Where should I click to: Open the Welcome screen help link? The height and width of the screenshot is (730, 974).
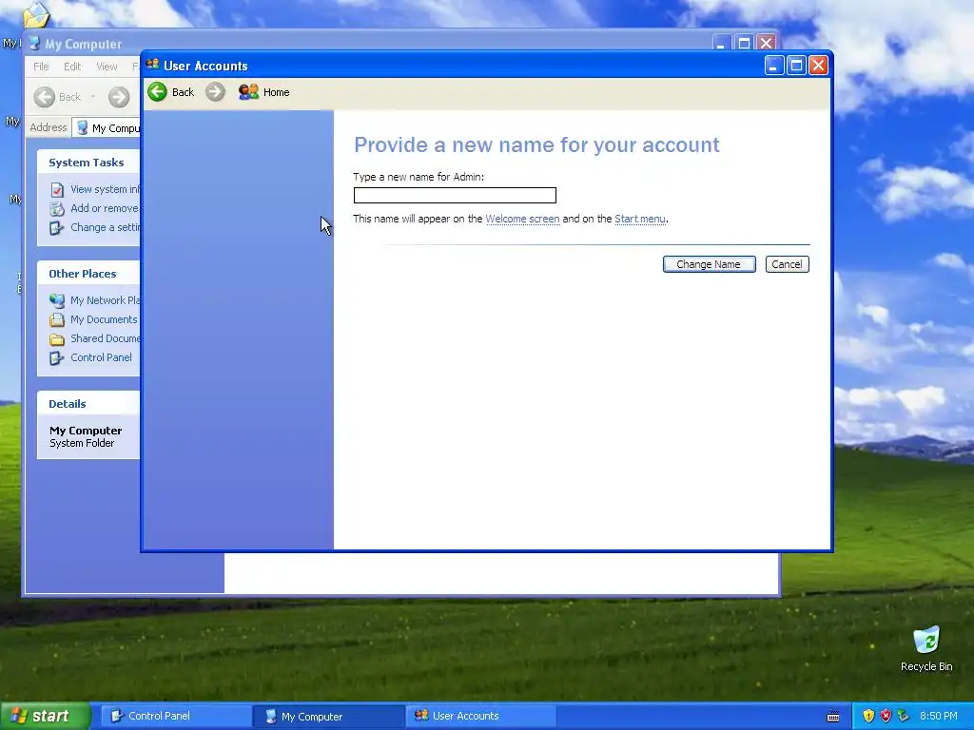[522, 220]
